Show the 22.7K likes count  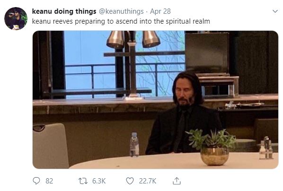(x=148, y=181)
